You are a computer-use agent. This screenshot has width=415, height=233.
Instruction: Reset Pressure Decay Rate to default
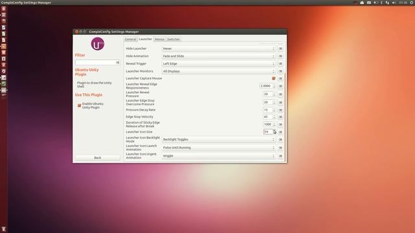280,110
